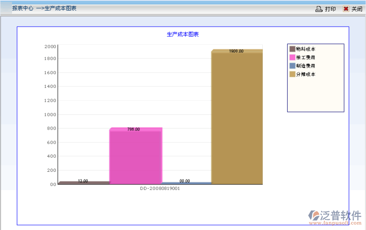366x230 pixels.
Task: Click the 制造费用 legend label text
Action: pyautogui.click(x=305, y=66)
